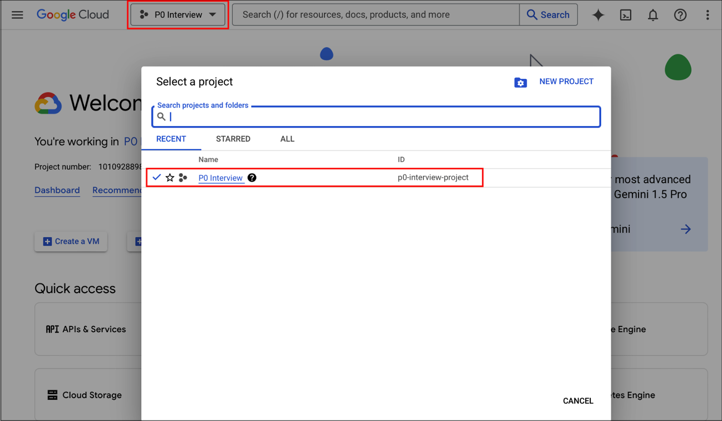The image size is (722, 421).
Task: Open the three-dot settings menu
Action: pyautogui.click(x=707, y=15)
